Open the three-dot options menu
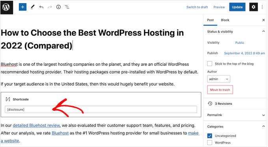This screenshot has height=147, width=268. point(262,7)
